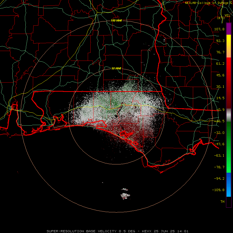Select the -109.8 scale value

pos(218,190)
